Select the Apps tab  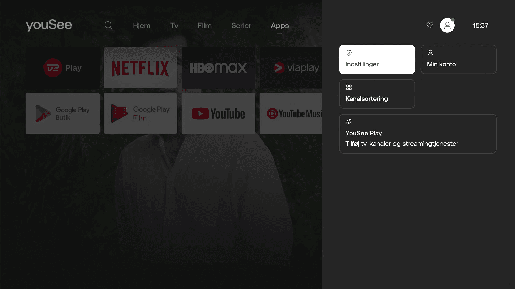pyautogui.click(x=279, y=26)
